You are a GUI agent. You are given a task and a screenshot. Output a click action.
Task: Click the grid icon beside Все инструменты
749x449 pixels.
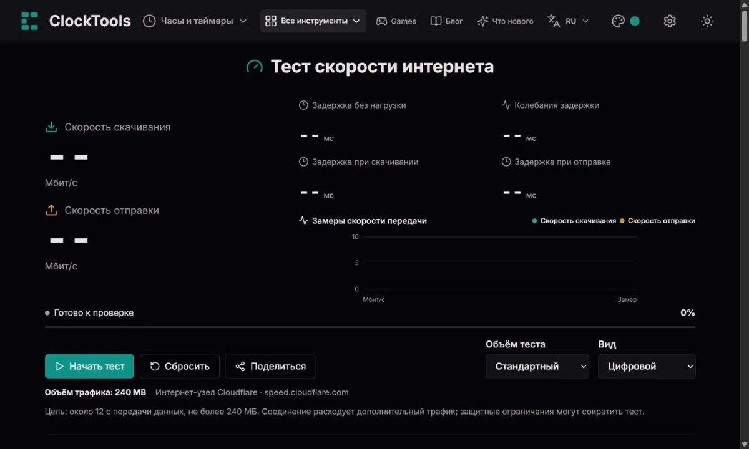coord(271,21)
